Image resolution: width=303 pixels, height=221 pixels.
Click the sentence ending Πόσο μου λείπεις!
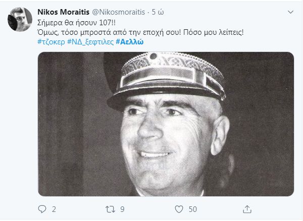click(213, 32)
